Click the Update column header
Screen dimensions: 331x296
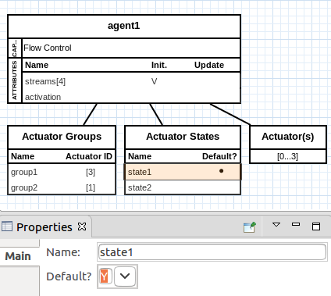(x=209, y=65)
